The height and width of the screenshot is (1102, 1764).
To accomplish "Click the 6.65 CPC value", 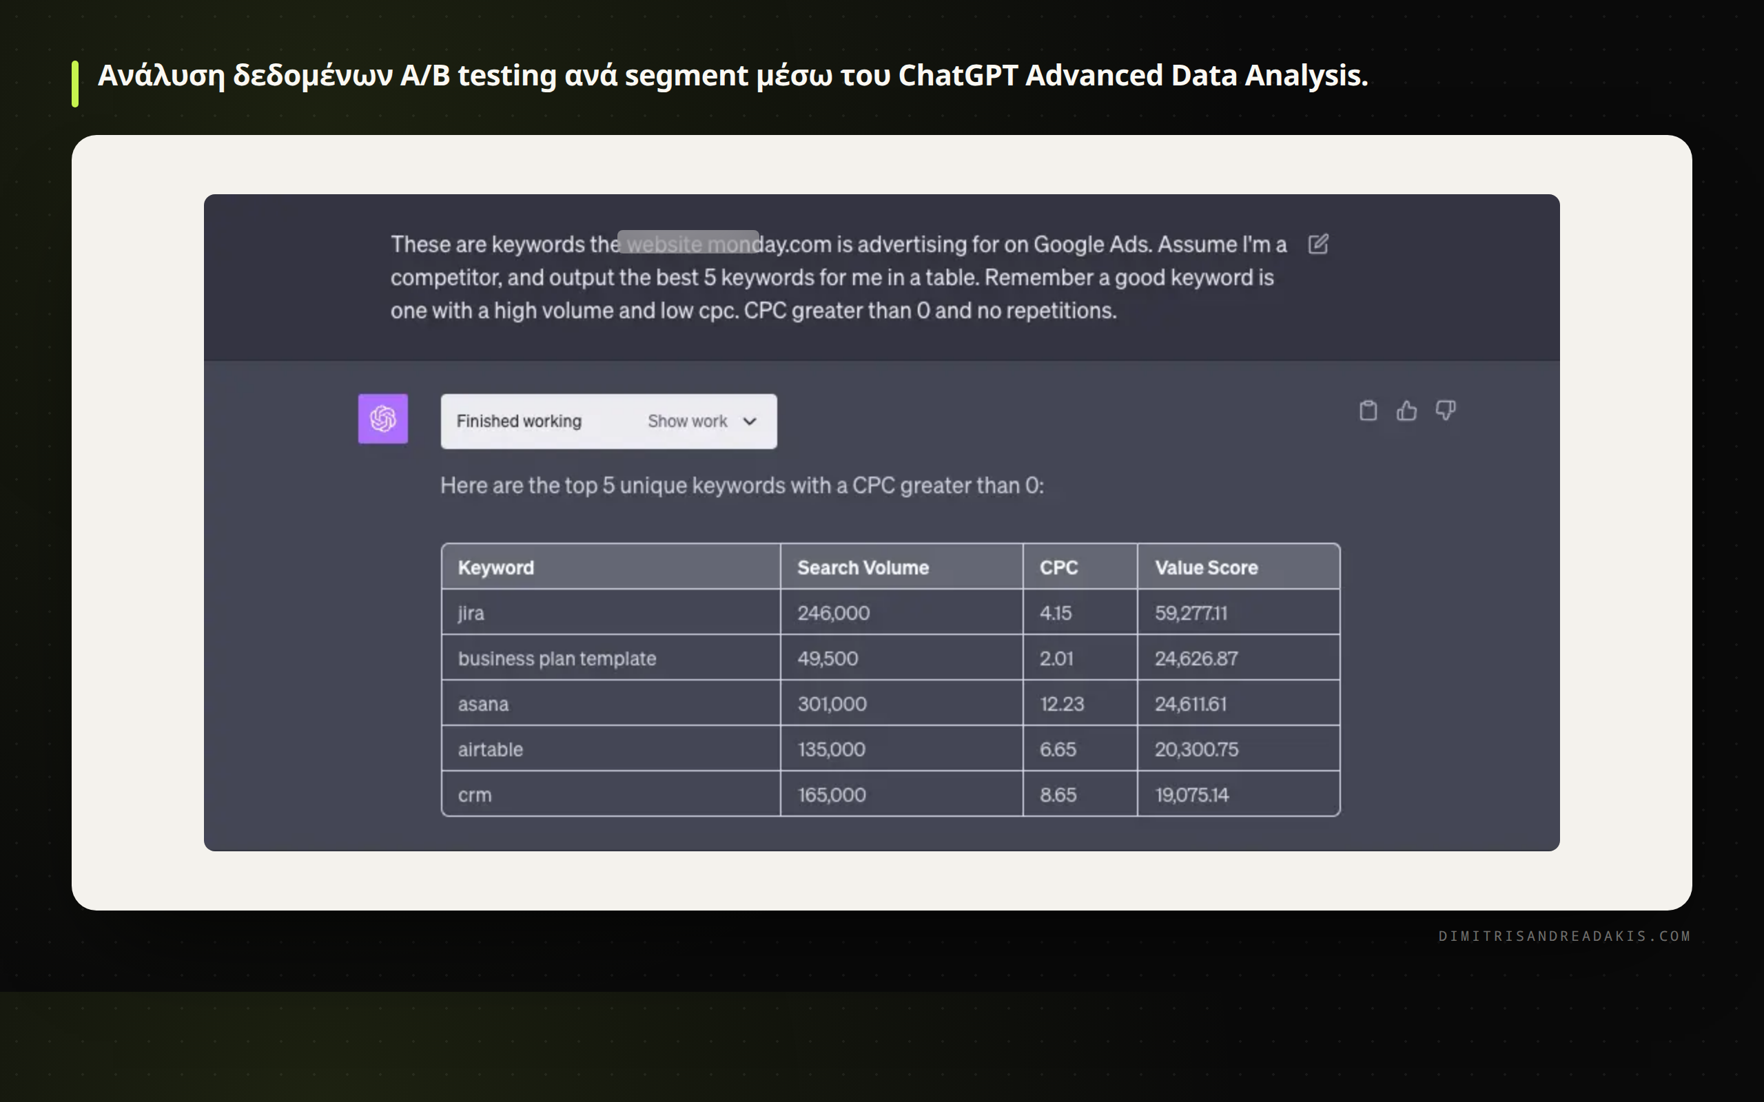I will 1058,749.
